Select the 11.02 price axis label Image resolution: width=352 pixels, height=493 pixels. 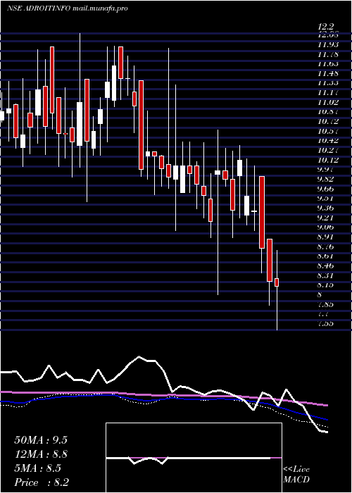[328, 102]
